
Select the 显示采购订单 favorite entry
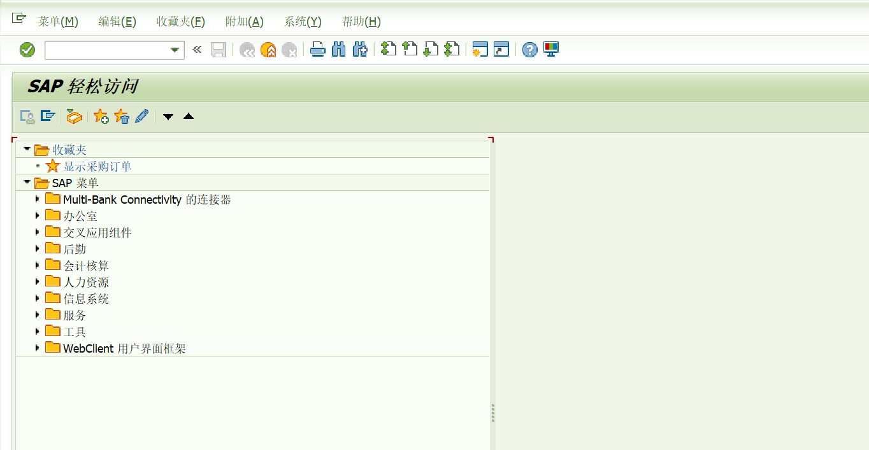point(97,167)
